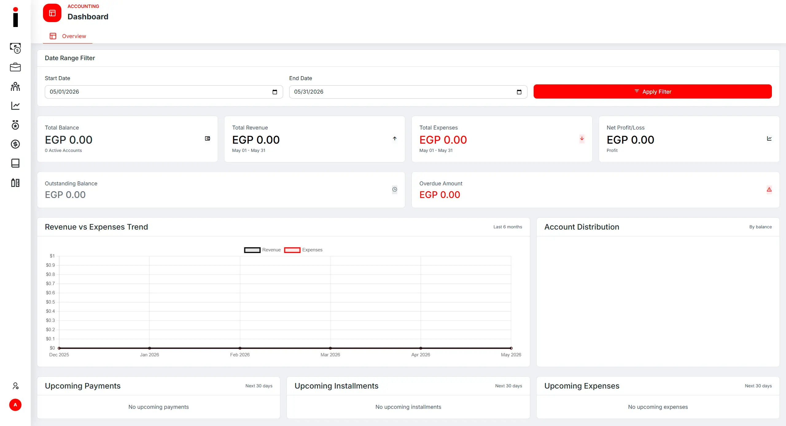
Task: Click the Overdue Amount EGP 0.00 value
Action: tap(440, 195)
